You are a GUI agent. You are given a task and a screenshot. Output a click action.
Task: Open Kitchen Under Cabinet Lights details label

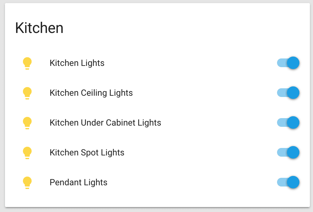tap(105, 123)
